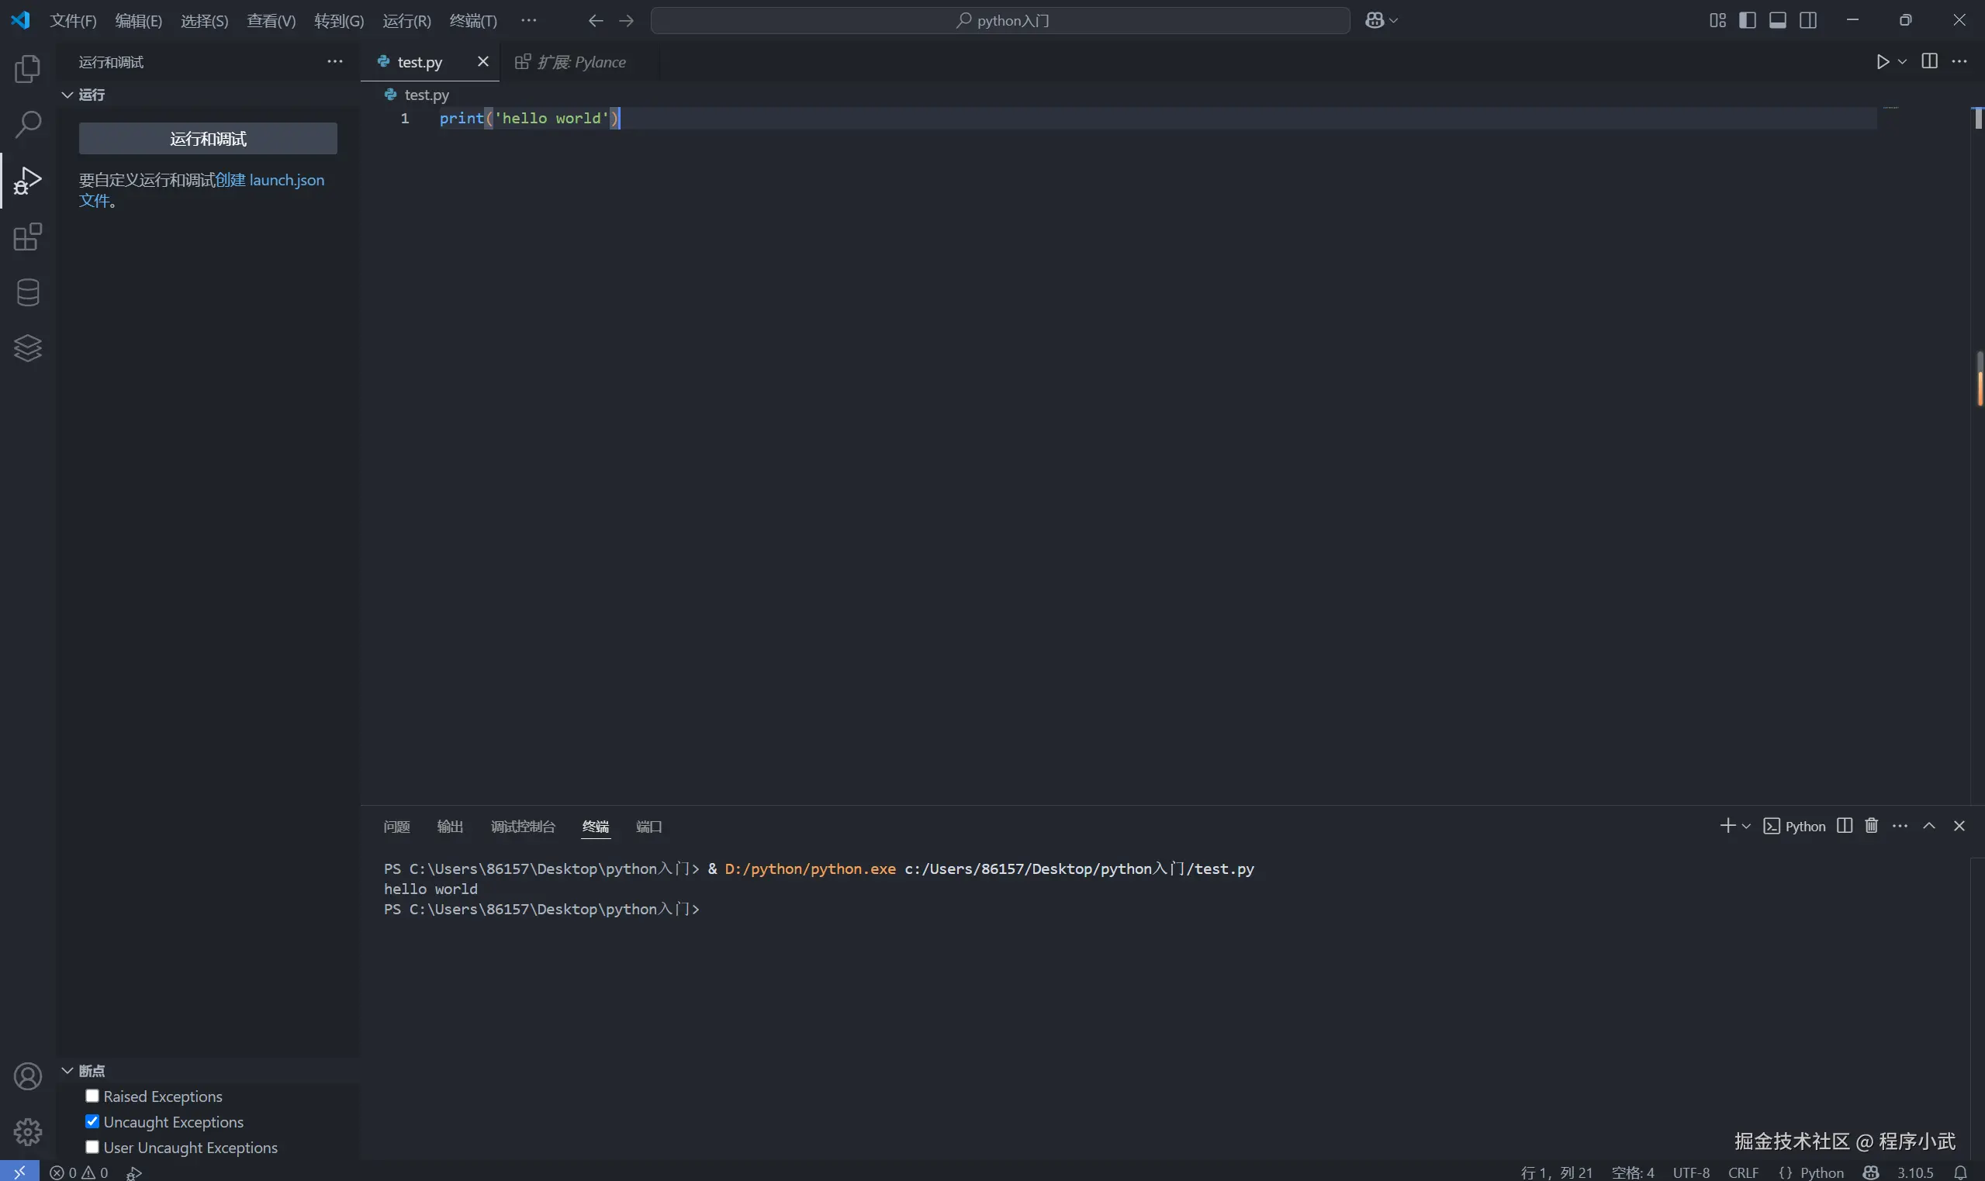This screenshot has height=1181, width=1985.
Task: Click the 运行和调试 button
Action: click(x=208, y=139)
